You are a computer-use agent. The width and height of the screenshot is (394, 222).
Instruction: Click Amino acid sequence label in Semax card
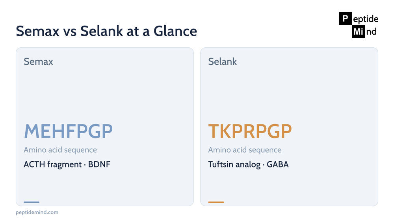click(x=60, y=150)
